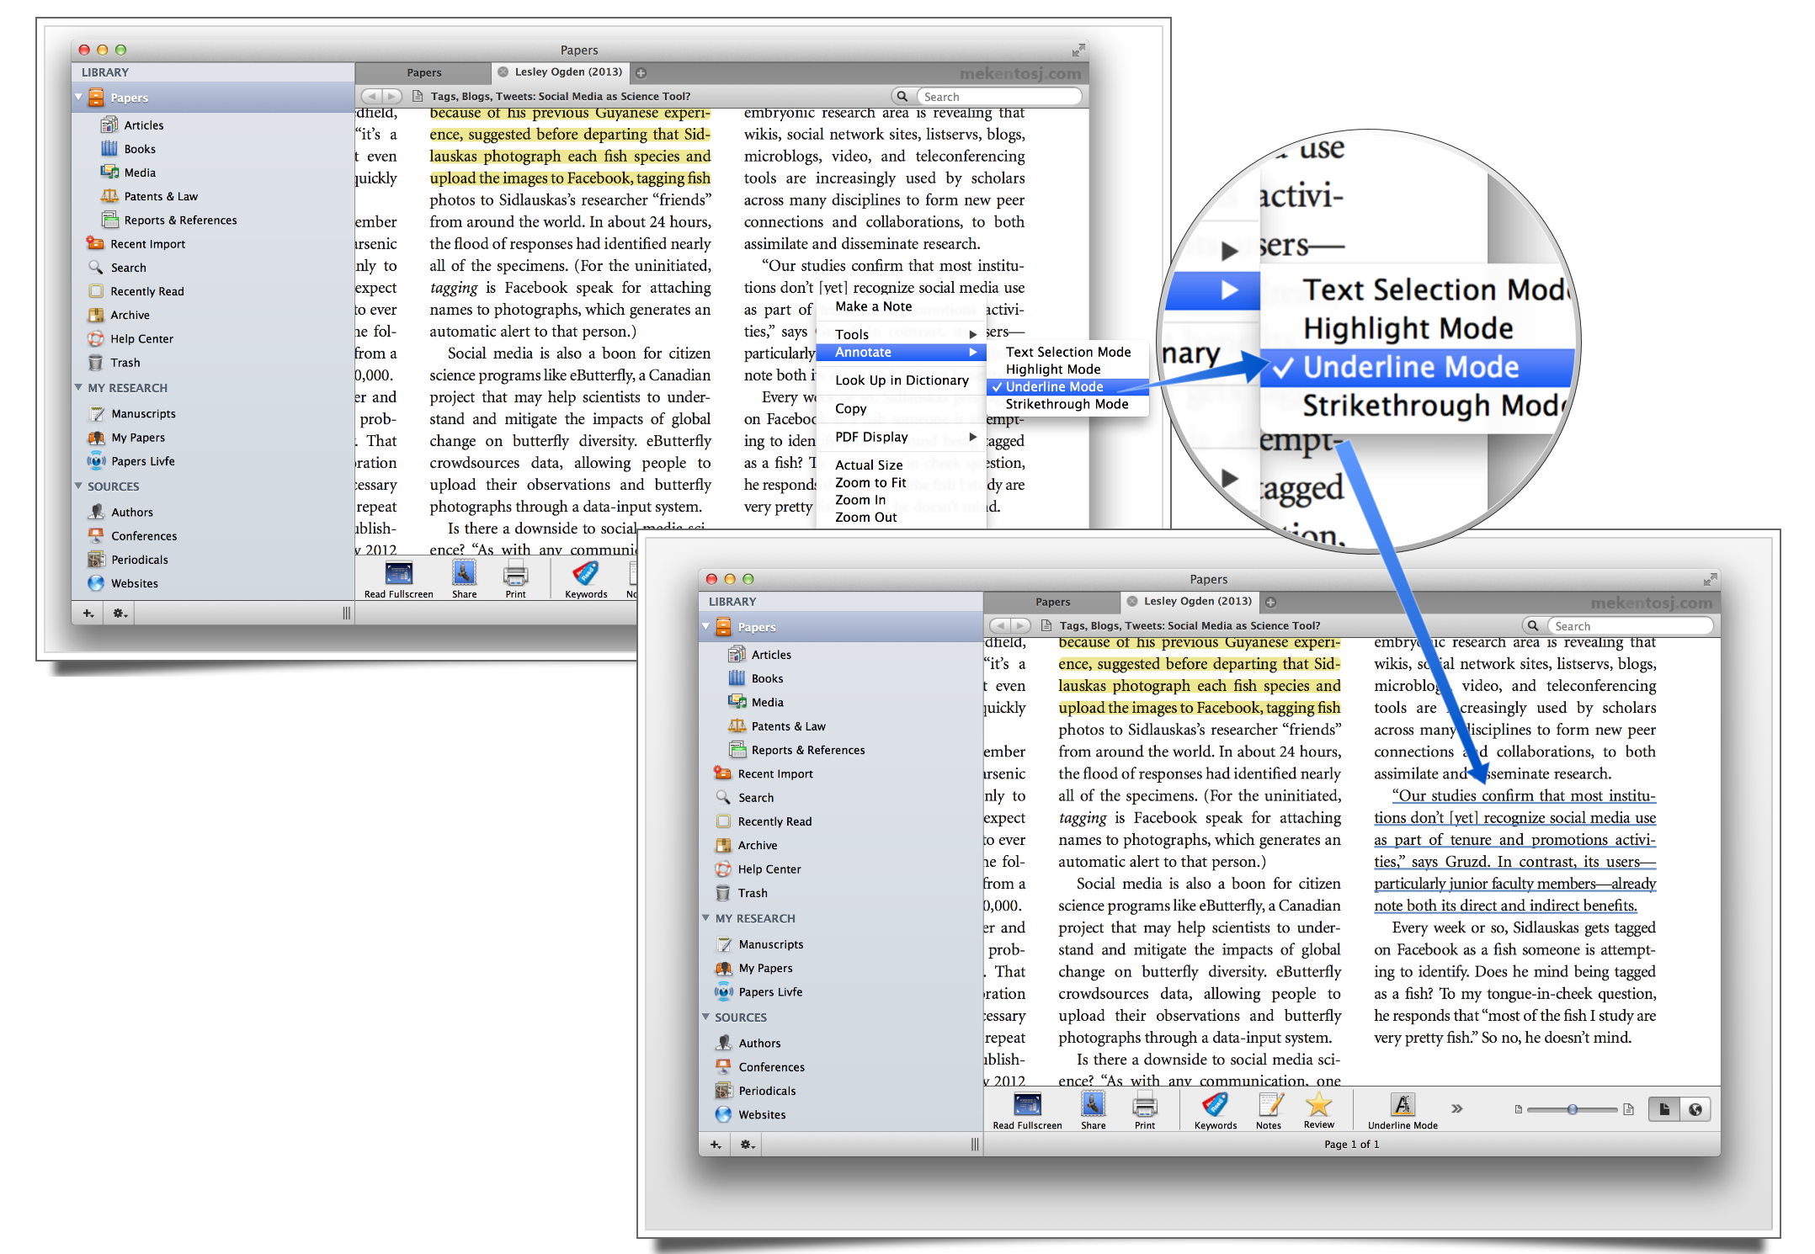Select Highlight Mode from Annotate submenu
The height and width of the screenshot is (1254, 1815).
tap(1052, 369)
